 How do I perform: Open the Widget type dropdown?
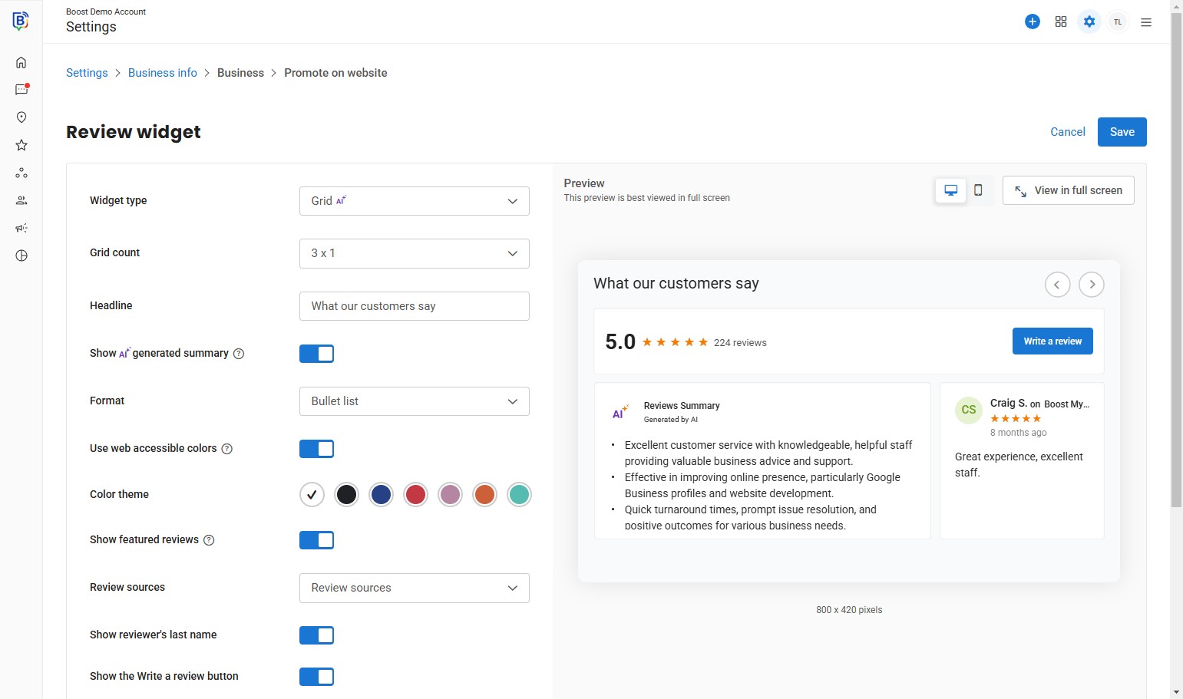414,201
